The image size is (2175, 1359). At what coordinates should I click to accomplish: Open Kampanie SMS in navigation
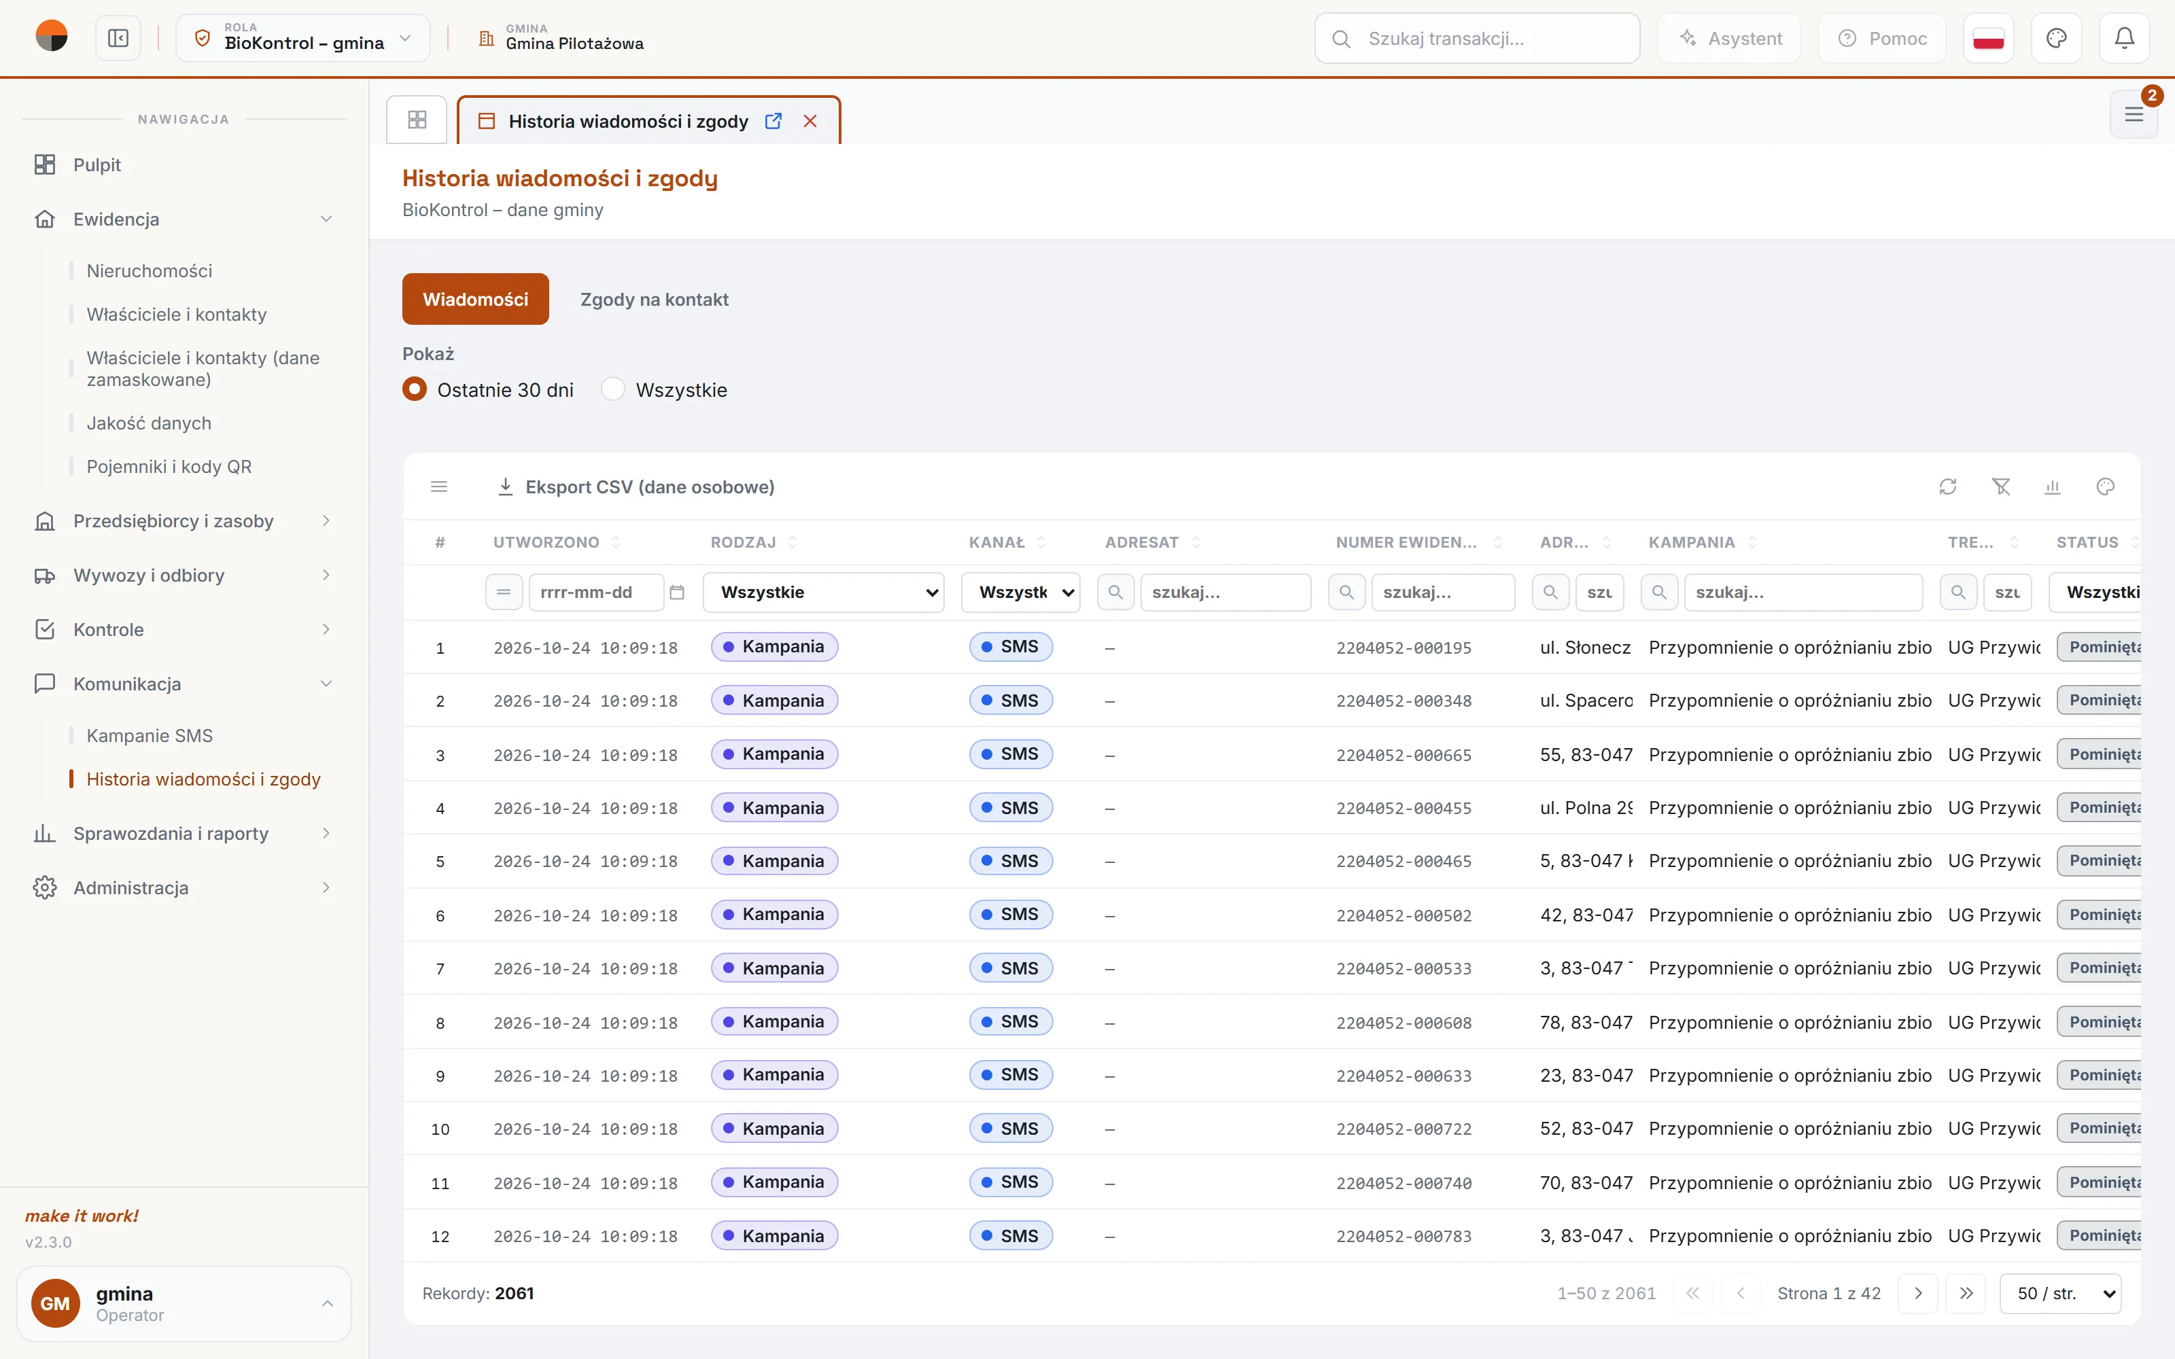150,735
